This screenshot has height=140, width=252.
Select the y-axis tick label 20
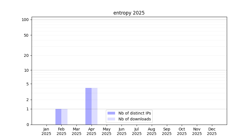click(26, 55)
